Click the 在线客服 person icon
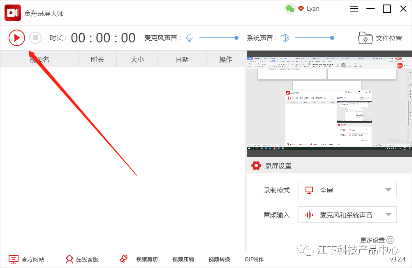The width and height of the screenshot is (412, 268). pos(69,259)
